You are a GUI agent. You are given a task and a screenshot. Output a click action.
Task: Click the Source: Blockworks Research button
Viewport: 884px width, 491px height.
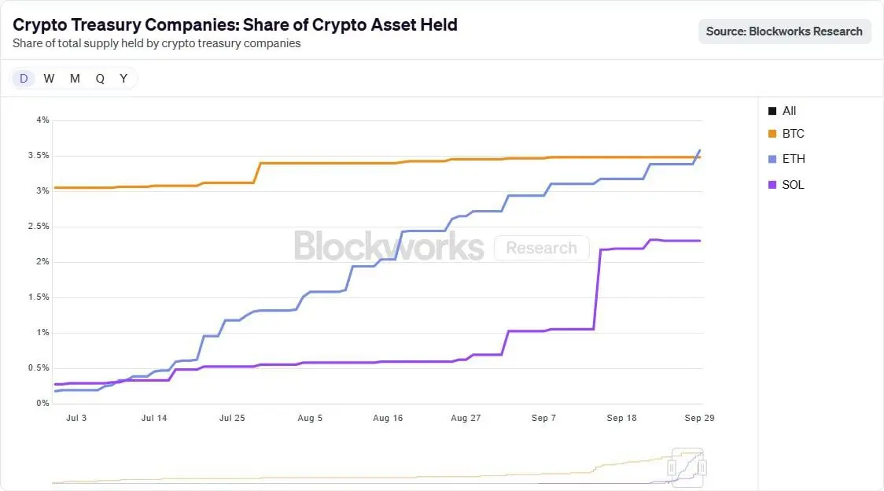point(784,31)
